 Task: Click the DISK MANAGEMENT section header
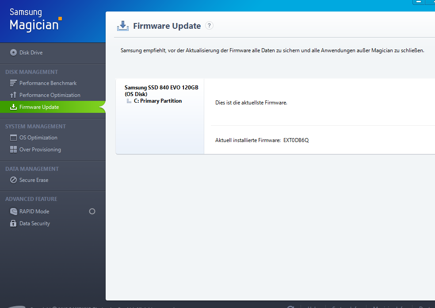pos(32,72)
